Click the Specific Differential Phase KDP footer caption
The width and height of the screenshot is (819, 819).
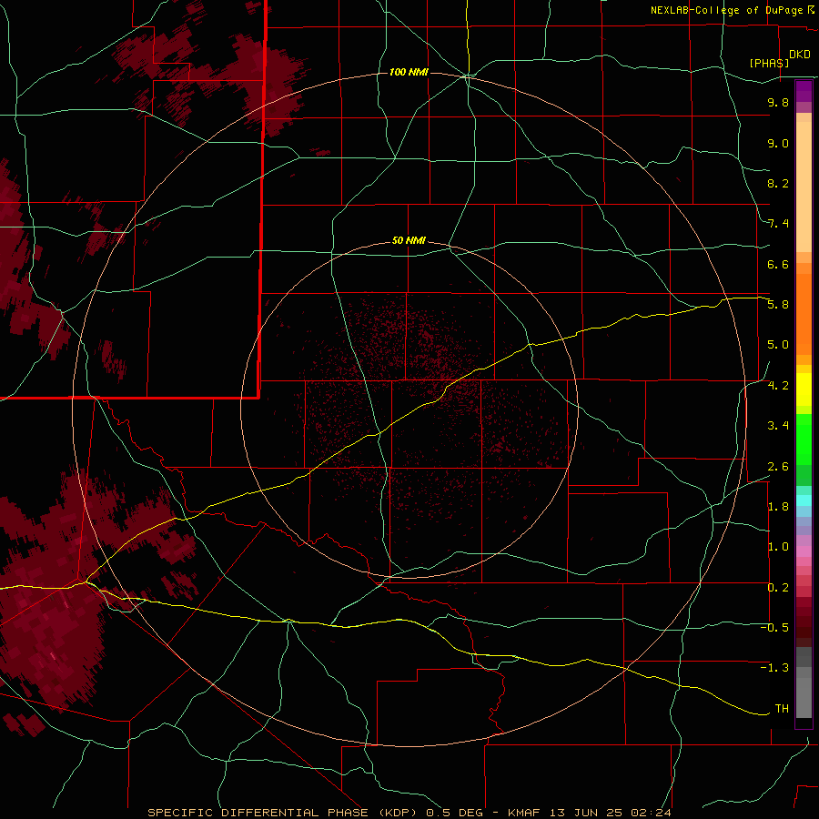[x=409, y=813]
